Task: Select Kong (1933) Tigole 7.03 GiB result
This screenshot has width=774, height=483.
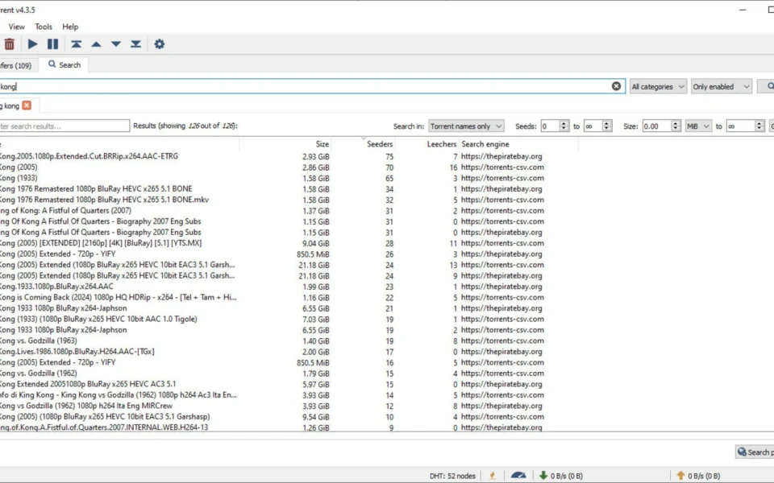Action: 98,319
